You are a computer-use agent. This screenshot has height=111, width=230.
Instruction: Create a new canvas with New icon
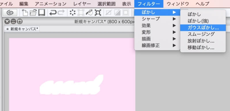(x=25, y=13)
